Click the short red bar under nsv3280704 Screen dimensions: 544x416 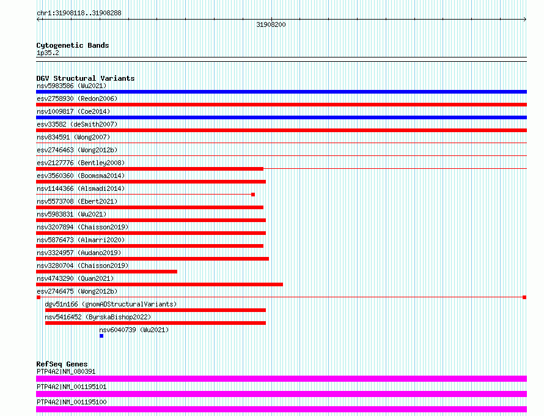click(106, 272)
